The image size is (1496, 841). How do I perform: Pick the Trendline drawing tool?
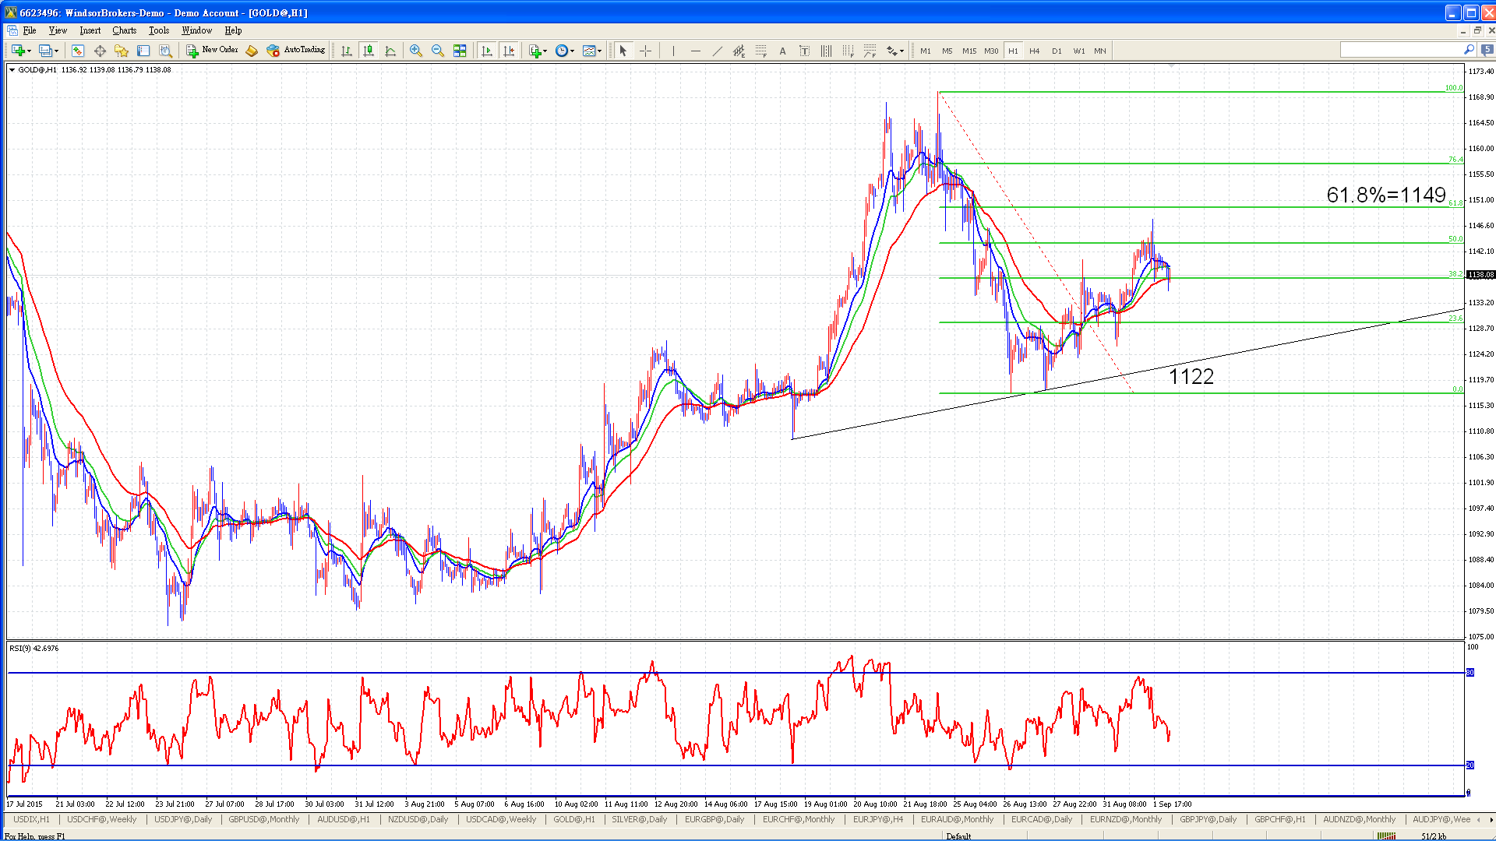tap(717, 51)
